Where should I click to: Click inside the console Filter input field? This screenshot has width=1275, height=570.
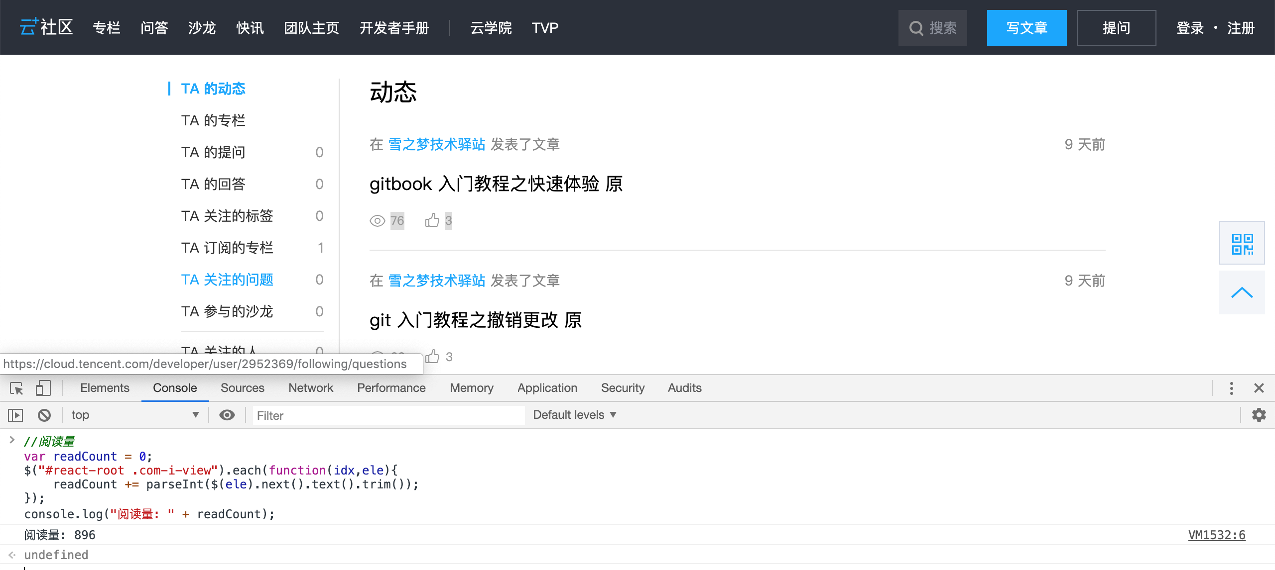coord(388,415)
